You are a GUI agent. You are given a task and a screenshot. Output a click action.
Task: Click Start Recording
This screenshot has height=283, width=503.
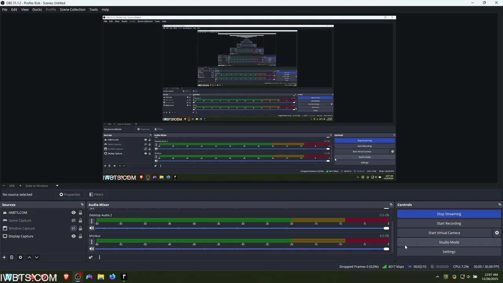449,223
